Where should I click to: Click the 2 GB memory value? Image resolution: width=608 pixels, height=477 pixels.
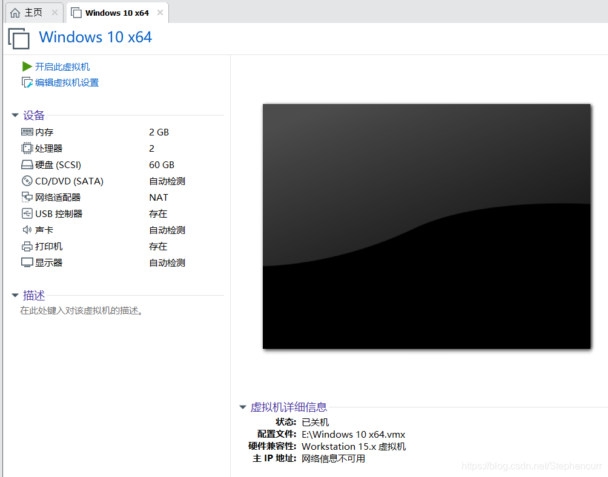tap(159, 132)
